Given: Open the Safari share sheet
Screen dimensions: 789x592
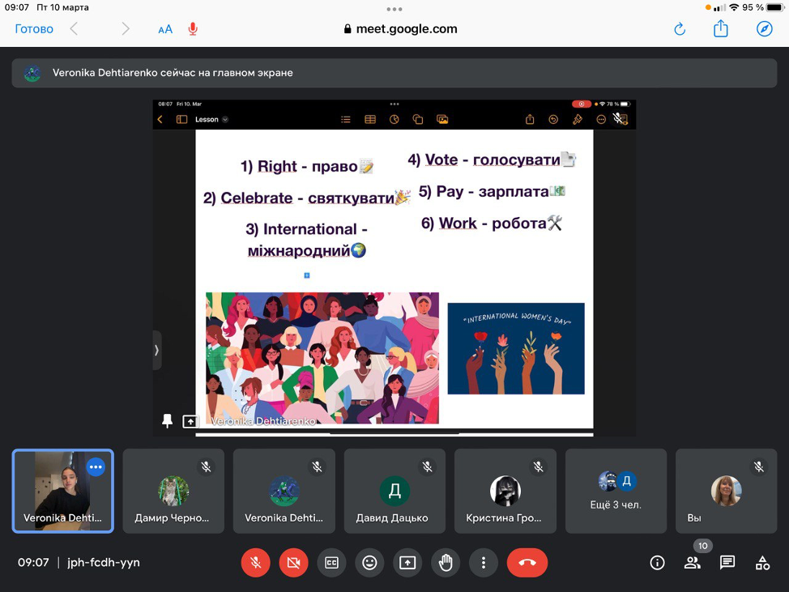Looking at the screenshot, I should coord(721,29).
